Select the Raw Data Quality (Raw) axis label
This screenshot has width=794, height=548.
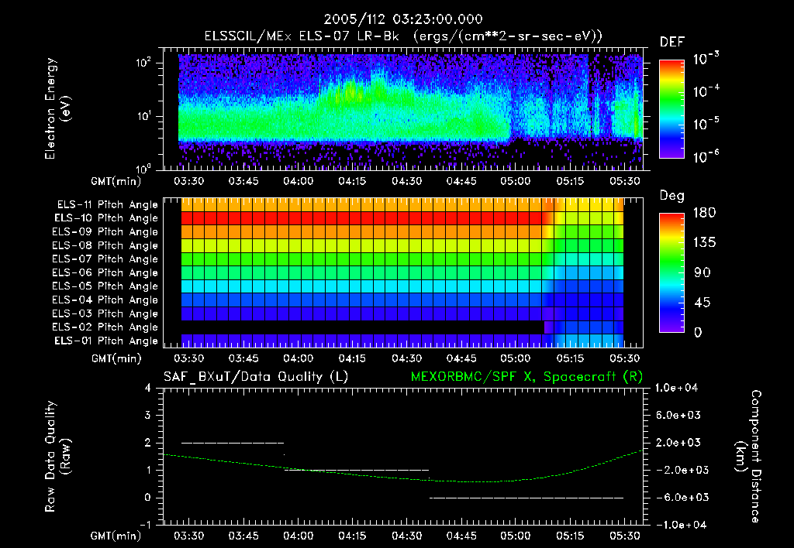(57, 456)
